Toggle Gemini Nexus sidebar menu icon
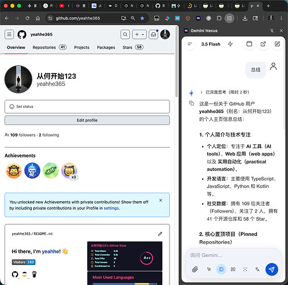 point(190,44)
